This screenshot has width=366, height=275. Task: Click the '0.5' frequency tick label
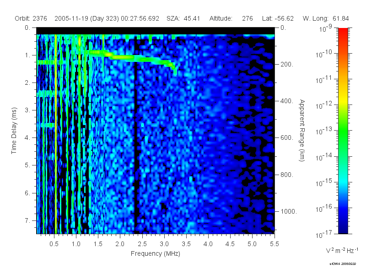click(x=54, y=244)
